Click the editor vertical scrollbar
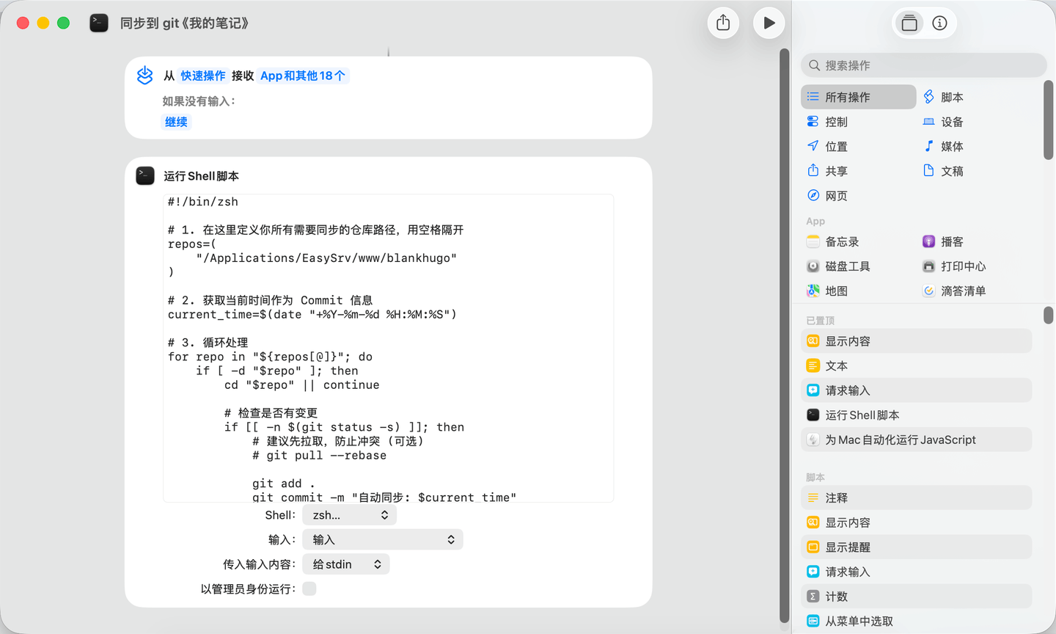This screenshot has height=634, width=1056. click(x=784, y=330)
